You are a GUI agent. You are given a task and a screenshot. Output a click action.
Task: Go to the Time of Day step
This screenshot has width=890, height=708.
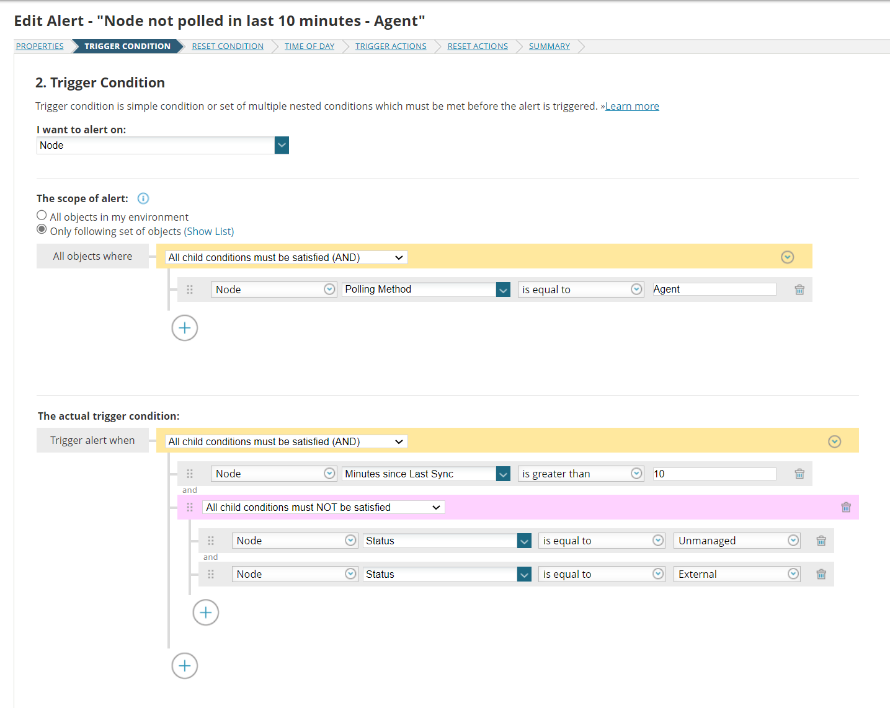(x=309, y=46)
